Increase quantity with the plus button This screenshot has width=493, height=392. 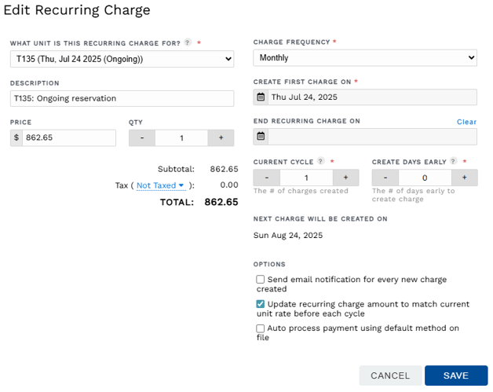point(221,137)
